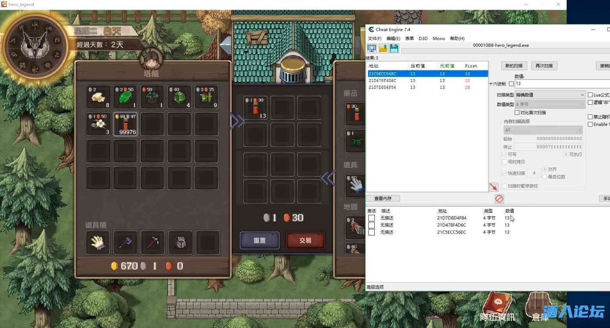Click the double chevron pointing right
The image size is (610, 328).
pyautogui.click(x=237, y=121)
